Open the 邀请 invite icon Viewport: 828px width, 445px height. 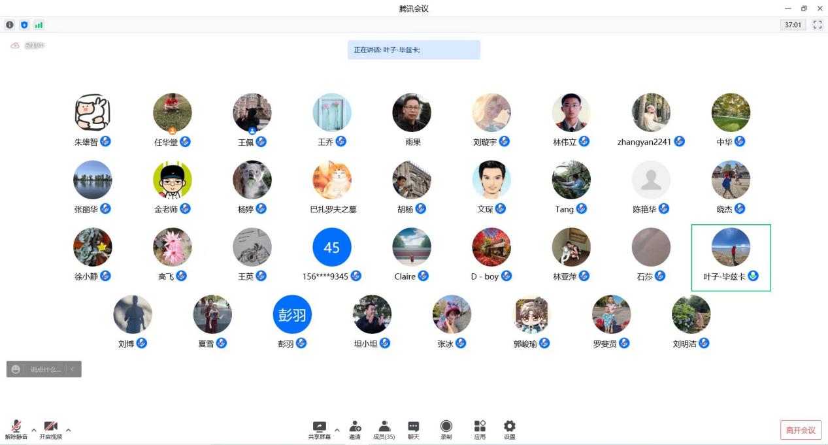[x=355, y=427]
